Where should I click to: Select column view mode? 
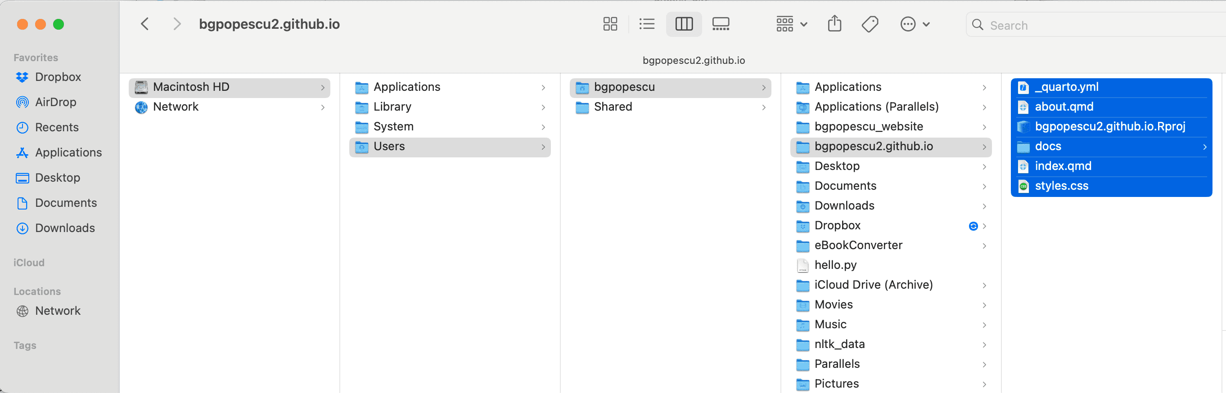684,24
